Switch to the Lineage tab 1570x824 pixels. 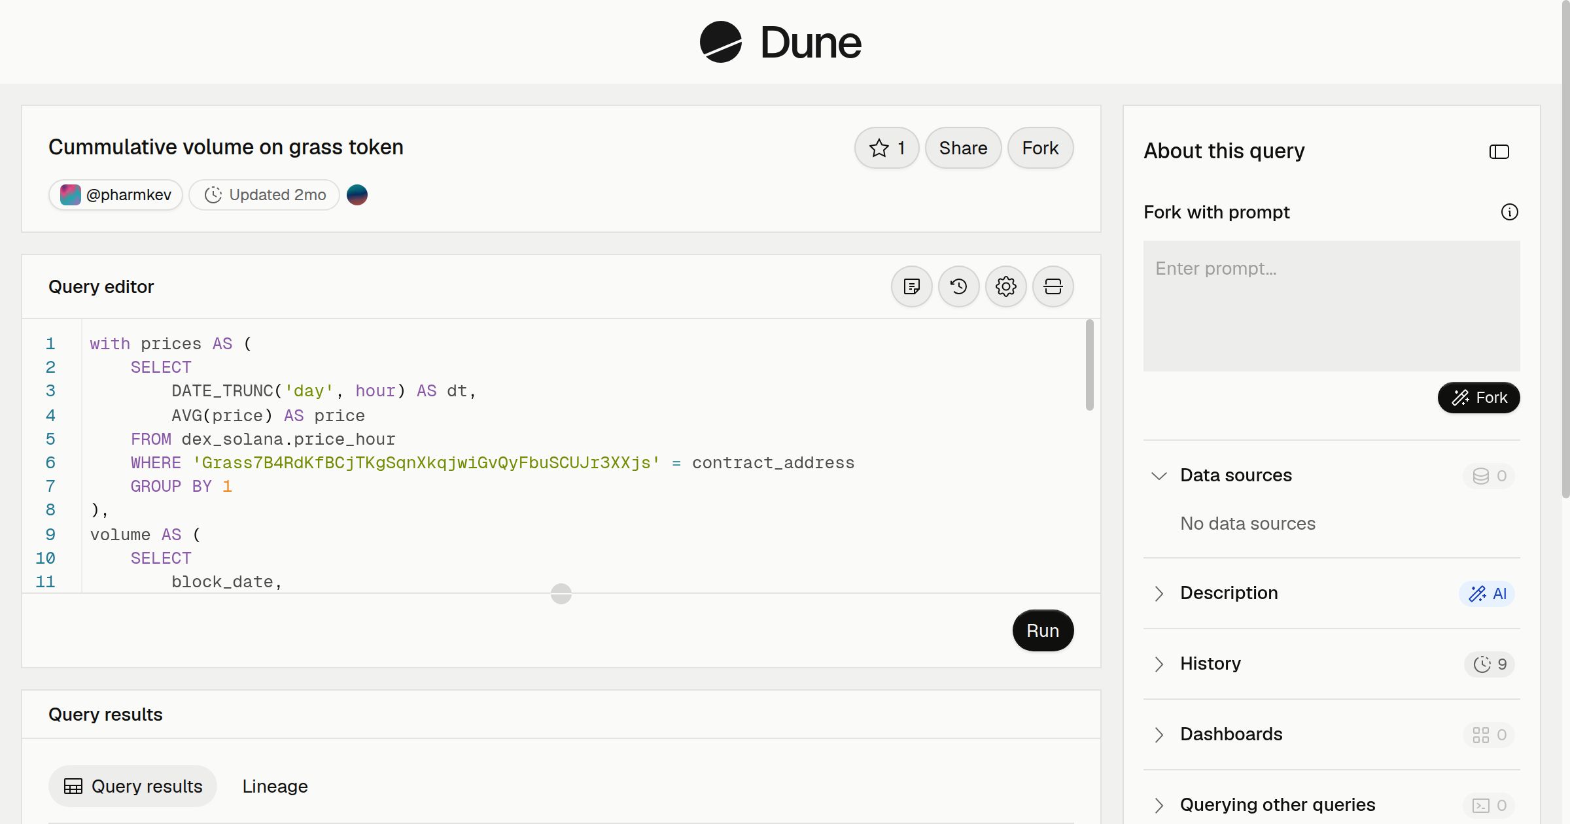275,786
